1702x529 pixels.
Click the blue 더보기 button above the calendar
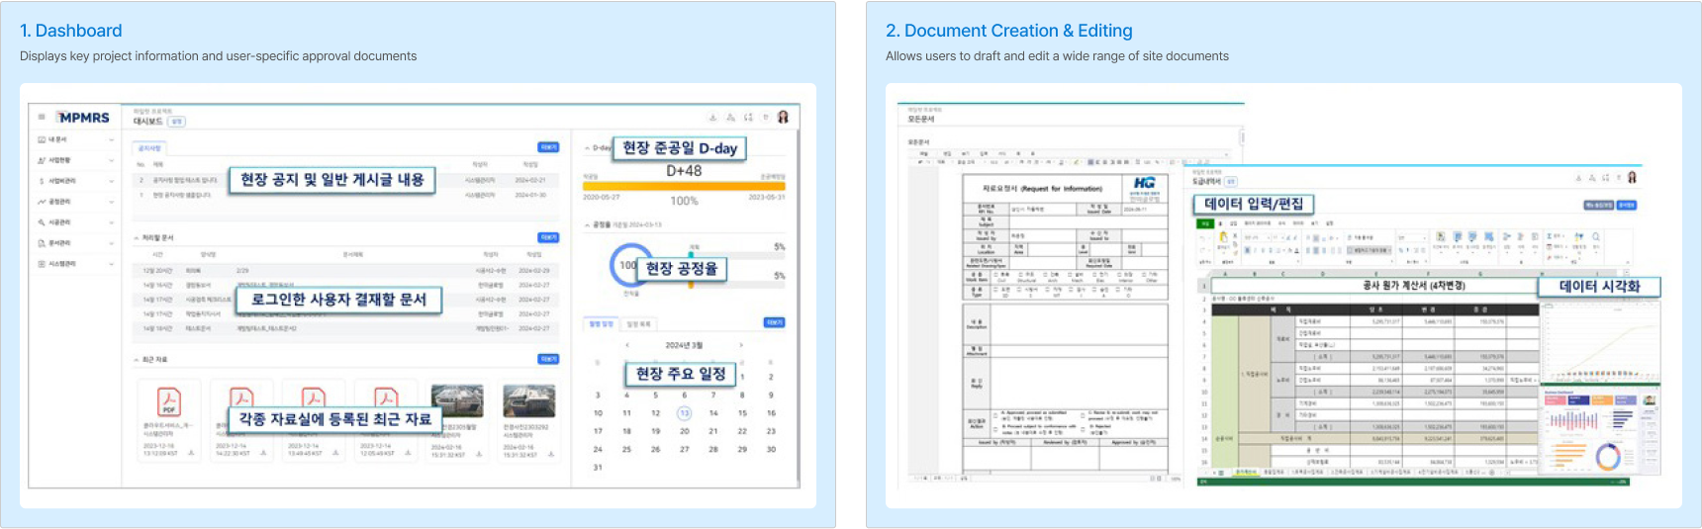[x=774, y=322]
